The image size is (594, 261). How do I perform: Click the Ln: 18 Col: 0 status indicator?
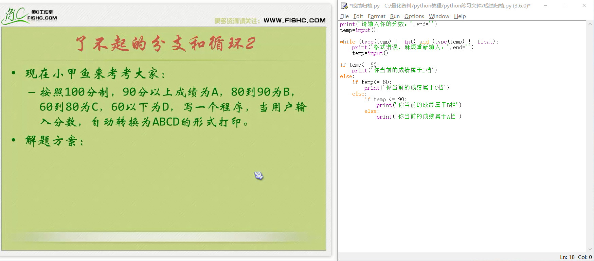pyautogui.click(x=576, y=257)
